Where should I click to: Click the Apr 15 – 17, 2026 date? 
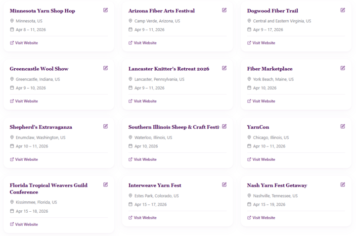[x=150, y=204]
